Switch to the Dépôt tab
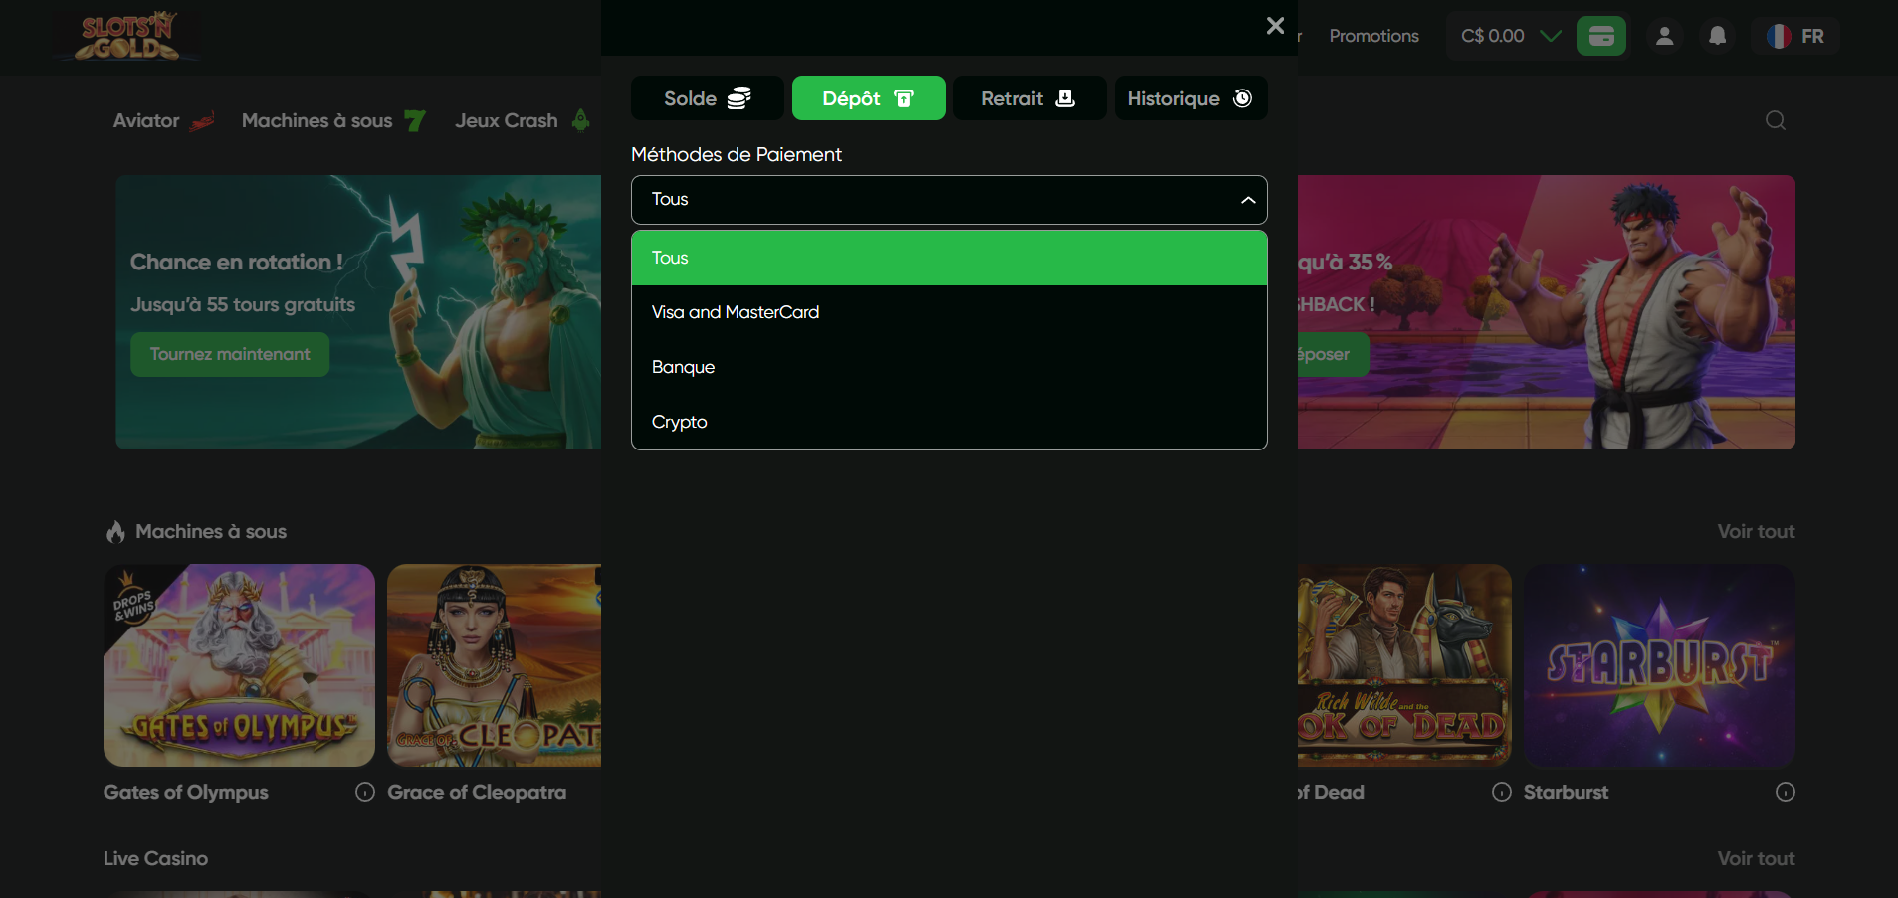Screen dimensions: 1898x898 pyautogui.click(x=868, y=98)
